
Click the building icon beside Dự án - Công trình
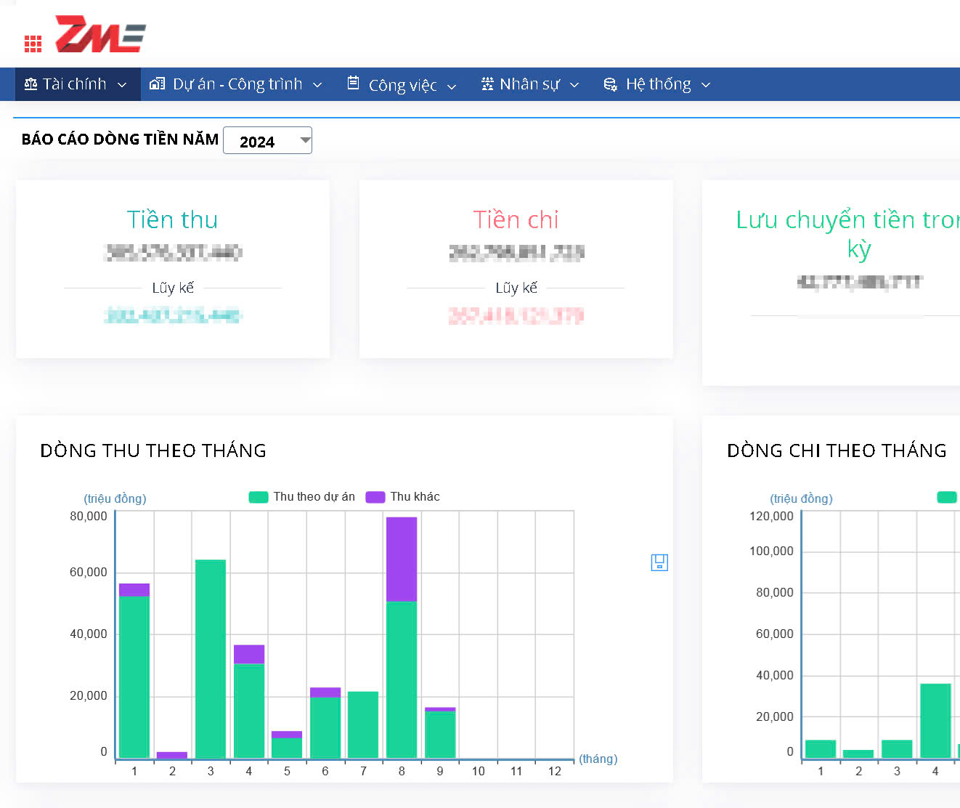(x=157, y=84)
